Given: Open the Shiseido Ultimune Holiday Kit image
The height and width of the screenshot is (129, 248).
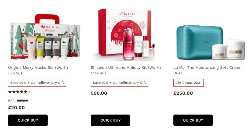Looking at the screenshot, I should pyautogui.click(x=125, y=35).
